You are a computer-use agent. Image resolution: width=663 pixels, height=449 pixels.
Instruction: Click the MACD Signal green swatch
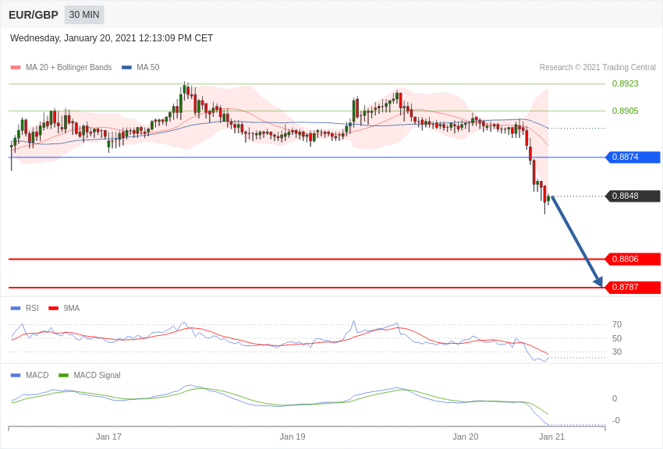coord(63,376)
